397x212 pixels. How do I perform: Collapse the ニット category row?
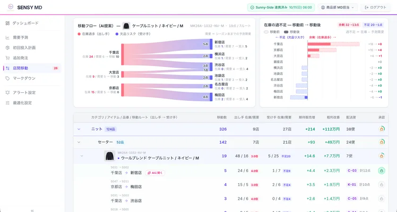point(79,129)
